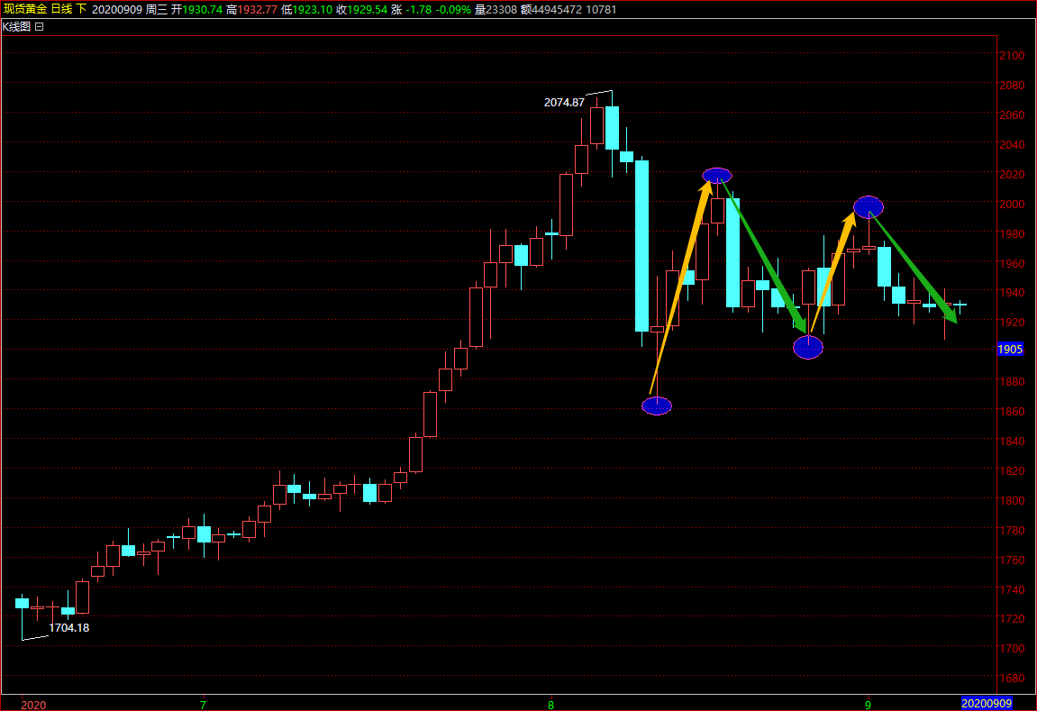Click the date 20200909 in the header
Image resolution: width=1037 pixels, height=711 pixels.
pos(117,10)
